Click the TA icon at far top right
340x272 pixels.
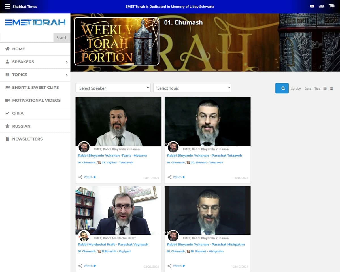point(331,6)
